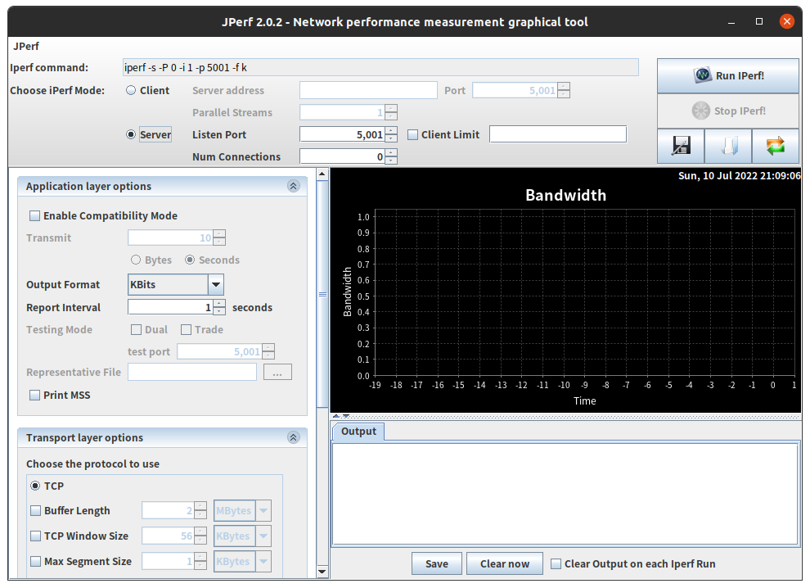Click the Server address field

coord(368,91)
